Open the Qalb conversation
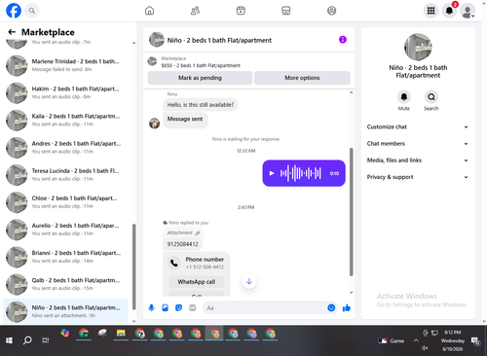 pos(65,284)
